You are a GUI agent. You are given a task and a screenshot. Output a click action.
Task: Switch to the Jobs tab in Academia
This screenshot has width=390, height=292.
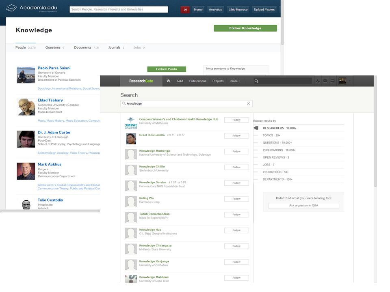(x=139, y=47)
